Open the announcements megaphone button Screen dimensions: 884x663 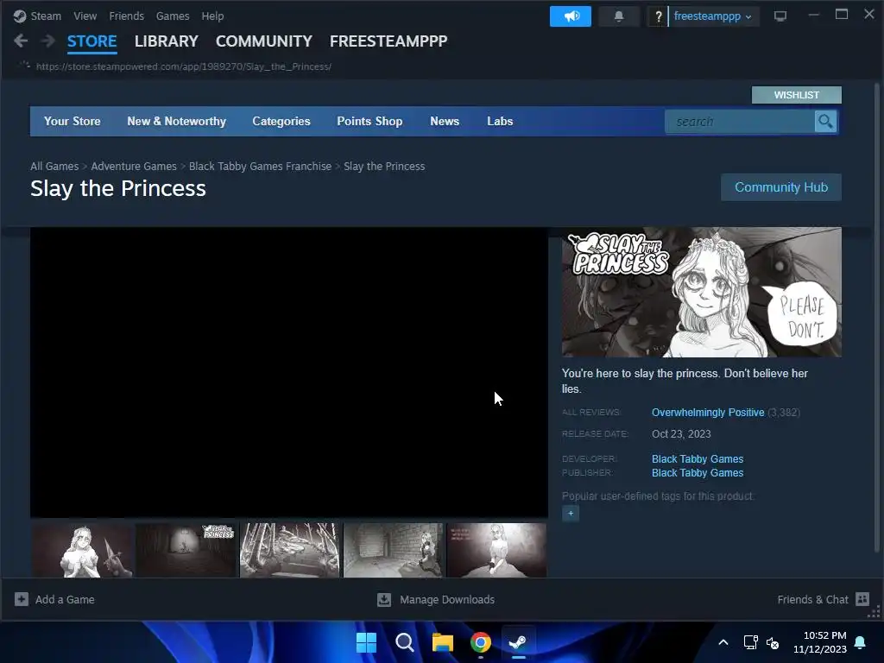pyautogui.click(x=571, y=16)
